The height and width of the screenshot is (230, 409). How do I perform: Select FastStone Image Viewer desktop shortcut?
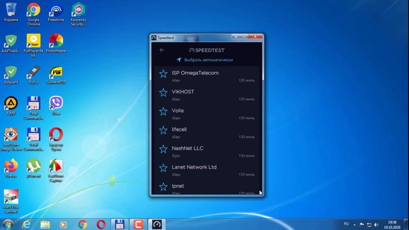click(11, 139)
